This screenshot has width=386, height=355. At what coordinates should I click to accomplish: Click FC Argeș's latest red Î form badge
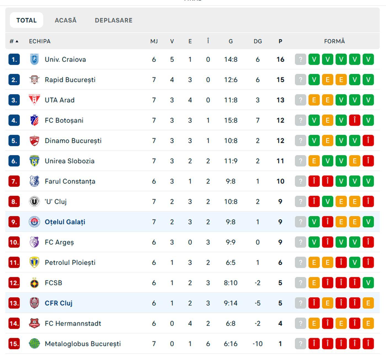pyautogui.click(x=368, y=242)
